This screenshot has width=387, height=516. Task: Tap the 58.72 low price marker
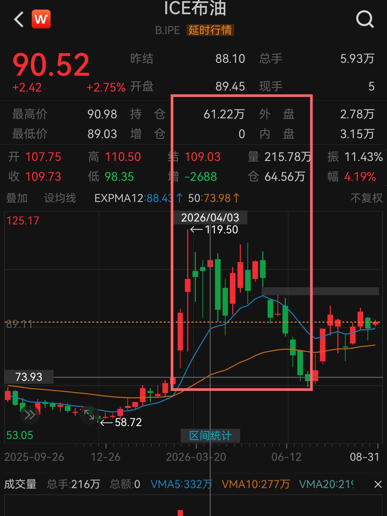(128, 422)
